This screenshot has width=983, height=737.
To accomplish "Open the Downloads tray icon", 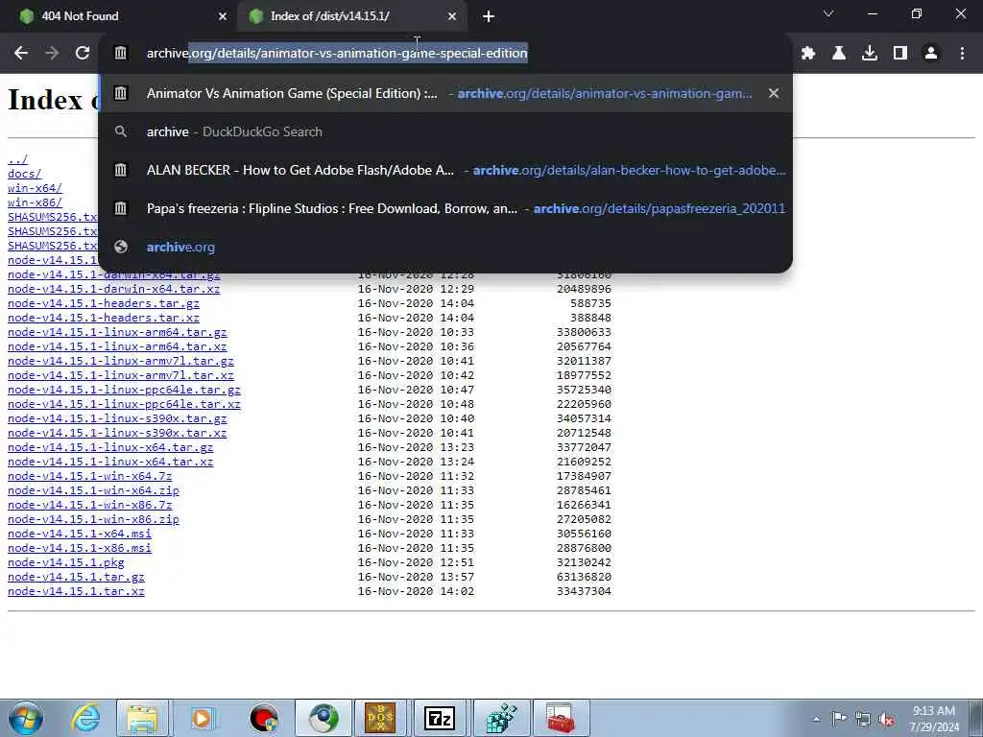I will coord(870,54).
